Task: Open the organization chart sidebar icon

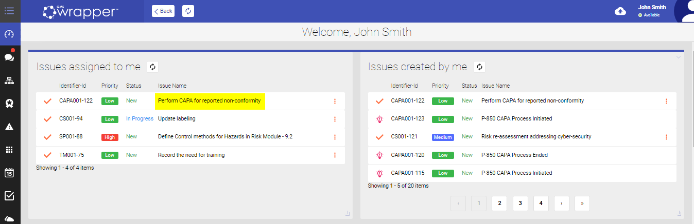Action: 9,80
